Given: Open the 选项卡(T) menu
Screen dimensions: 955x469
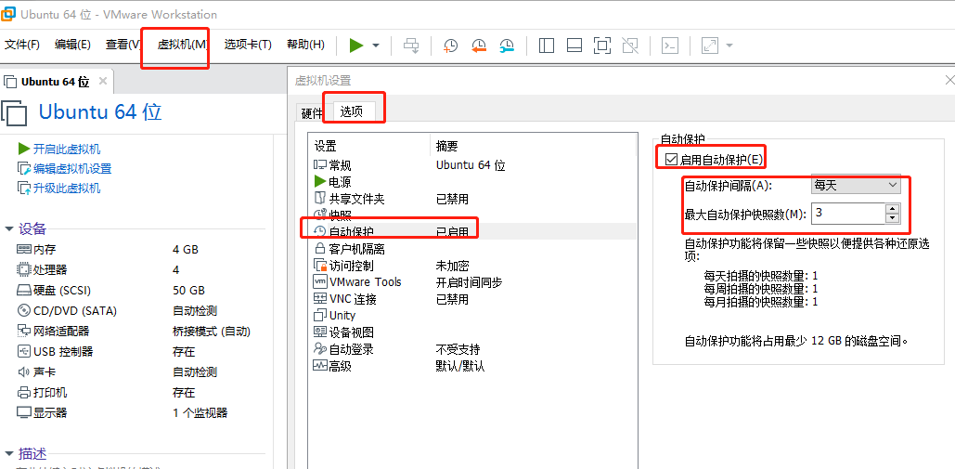Looking at the screenshot, I should [x=248, y=45].
